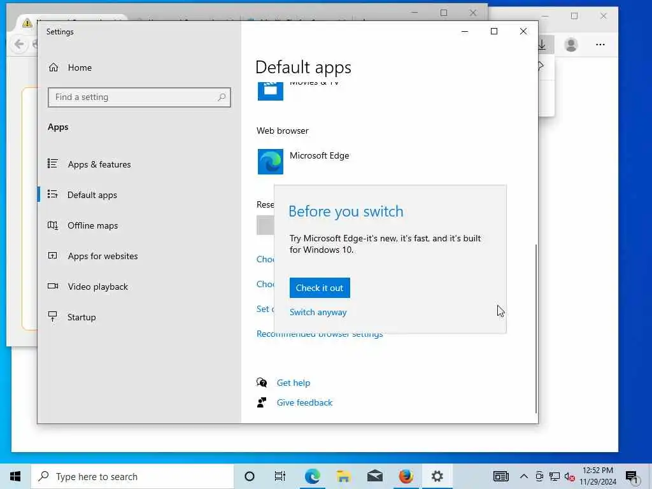Click the Settings gear on taskbar
The width and height of the screenshot is (652, 489).
click(x=437, y=476)
